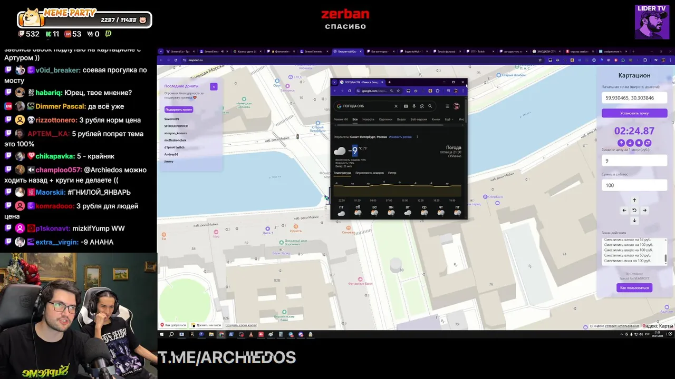Click Как добраться below the map
The width and height of the screenshot is (675, 379).
tap(172, 325)
